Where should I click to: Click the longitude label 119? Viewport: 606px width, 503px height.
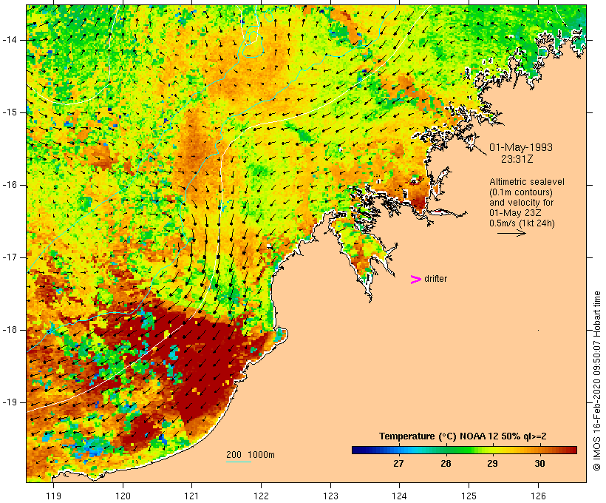(53, 496)
